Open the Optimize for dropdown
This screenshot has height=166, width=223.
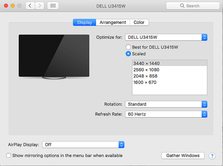coord(166,37)
